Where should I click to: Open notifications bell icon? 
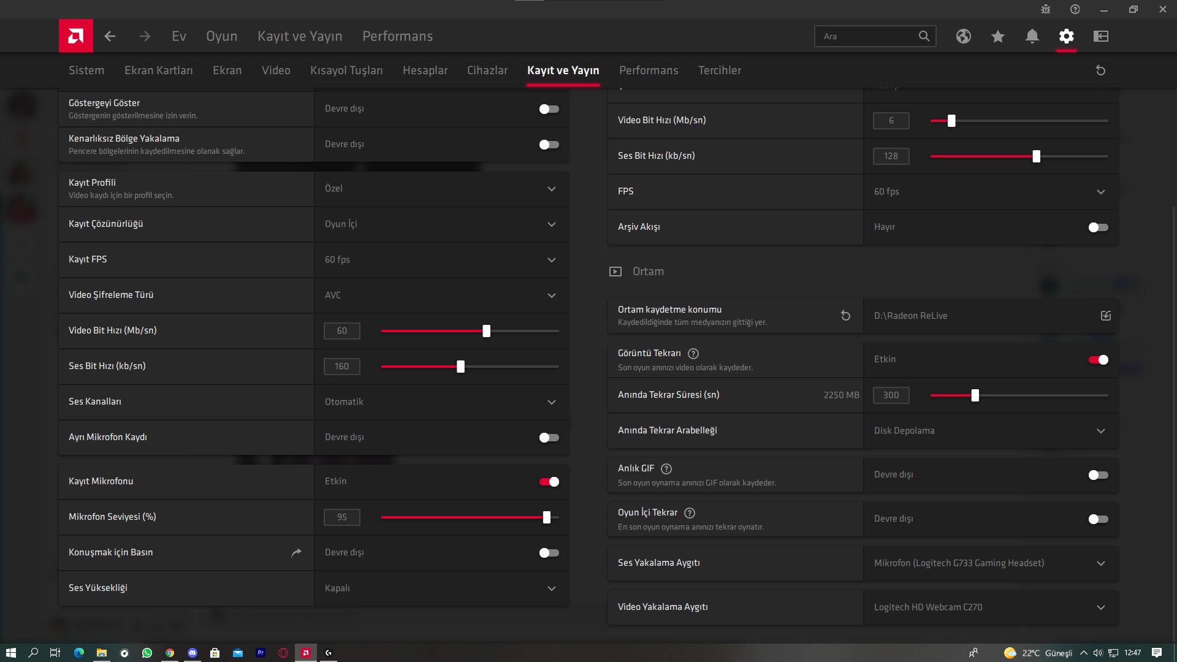tap(1032, 36)
